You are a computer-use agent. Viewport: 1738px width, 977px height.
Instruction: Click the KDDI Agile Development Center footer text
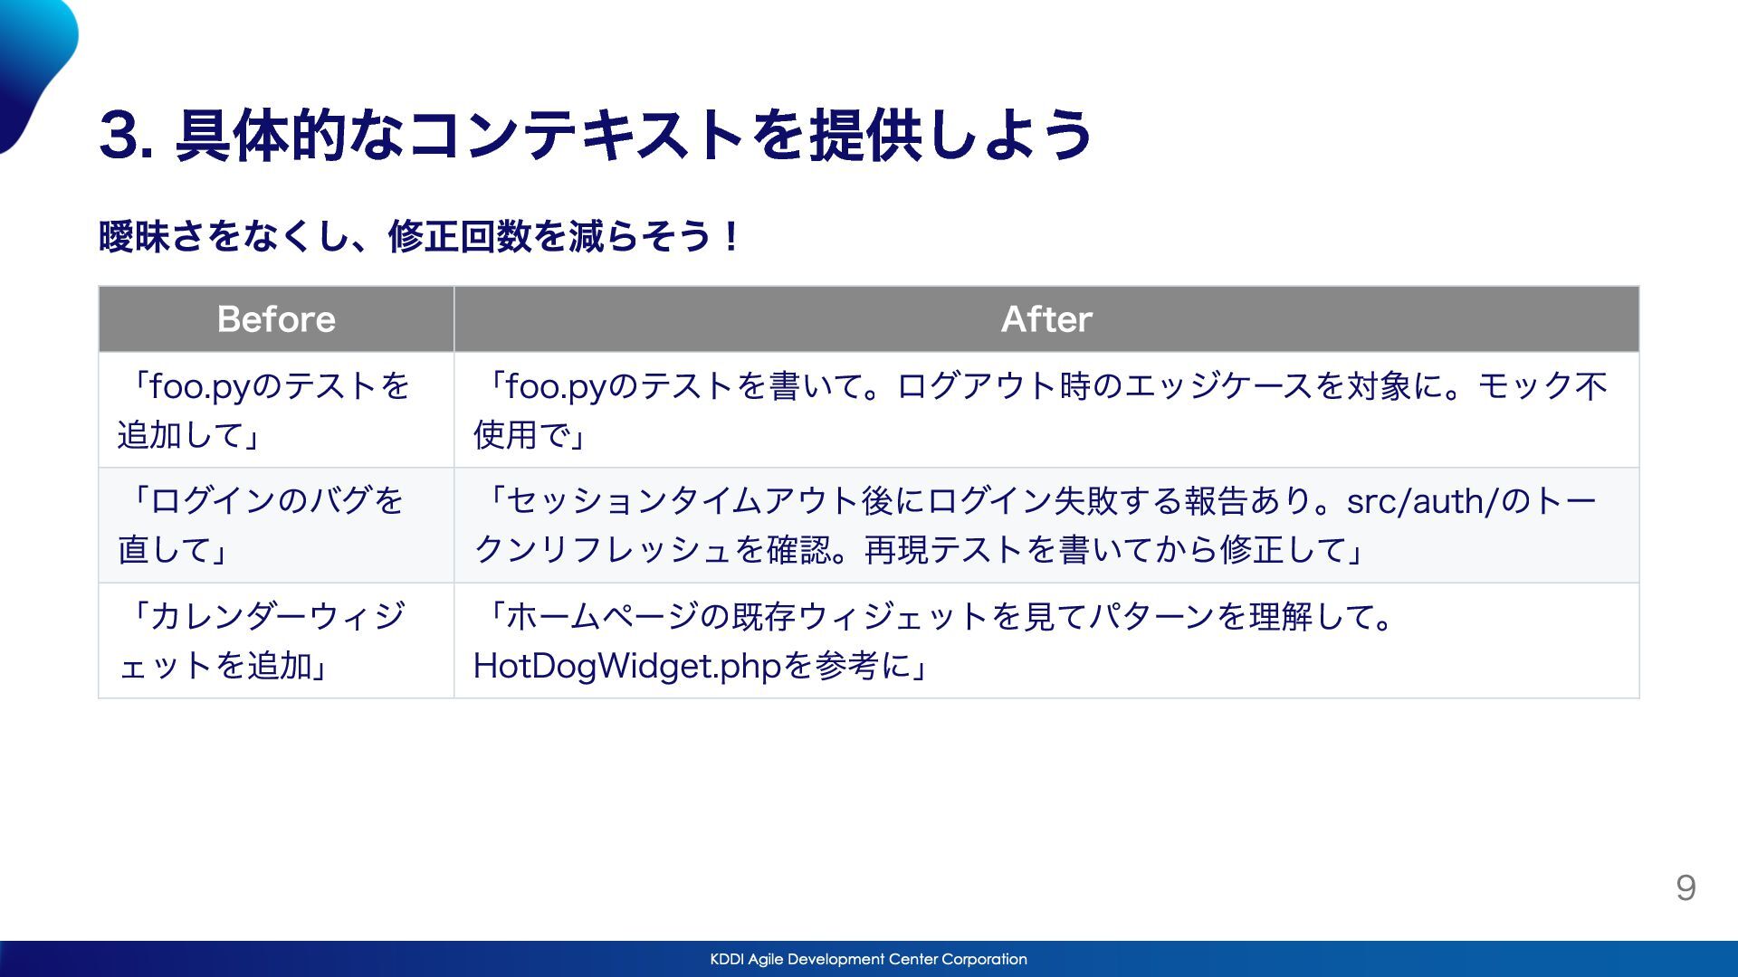[x=868, y=959]
